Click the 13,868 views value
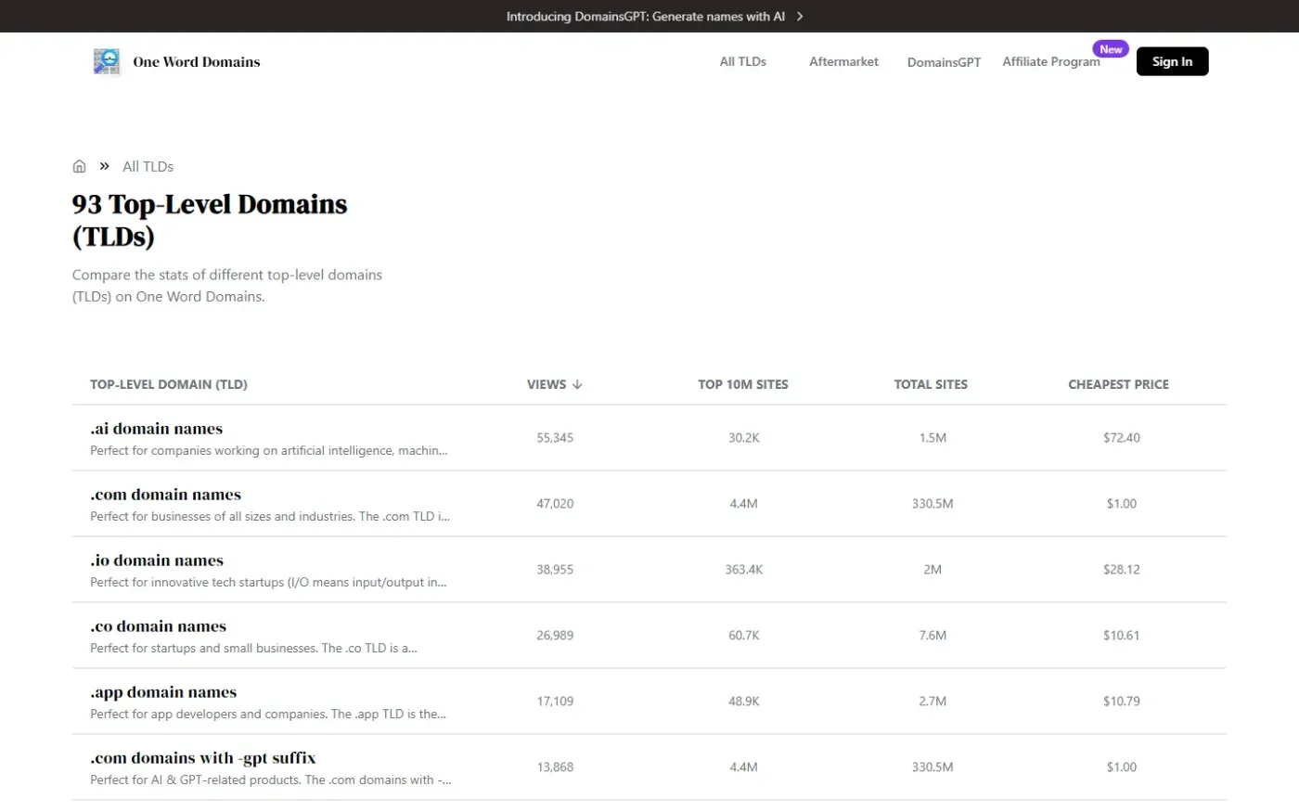1299x812 pixels. point(555,767)
